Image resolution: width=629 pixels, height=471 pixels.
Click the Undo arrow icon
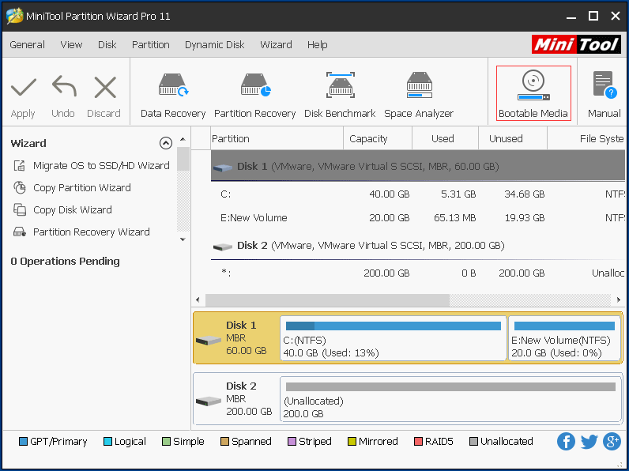pyautogui.click(x=64, y=87)
